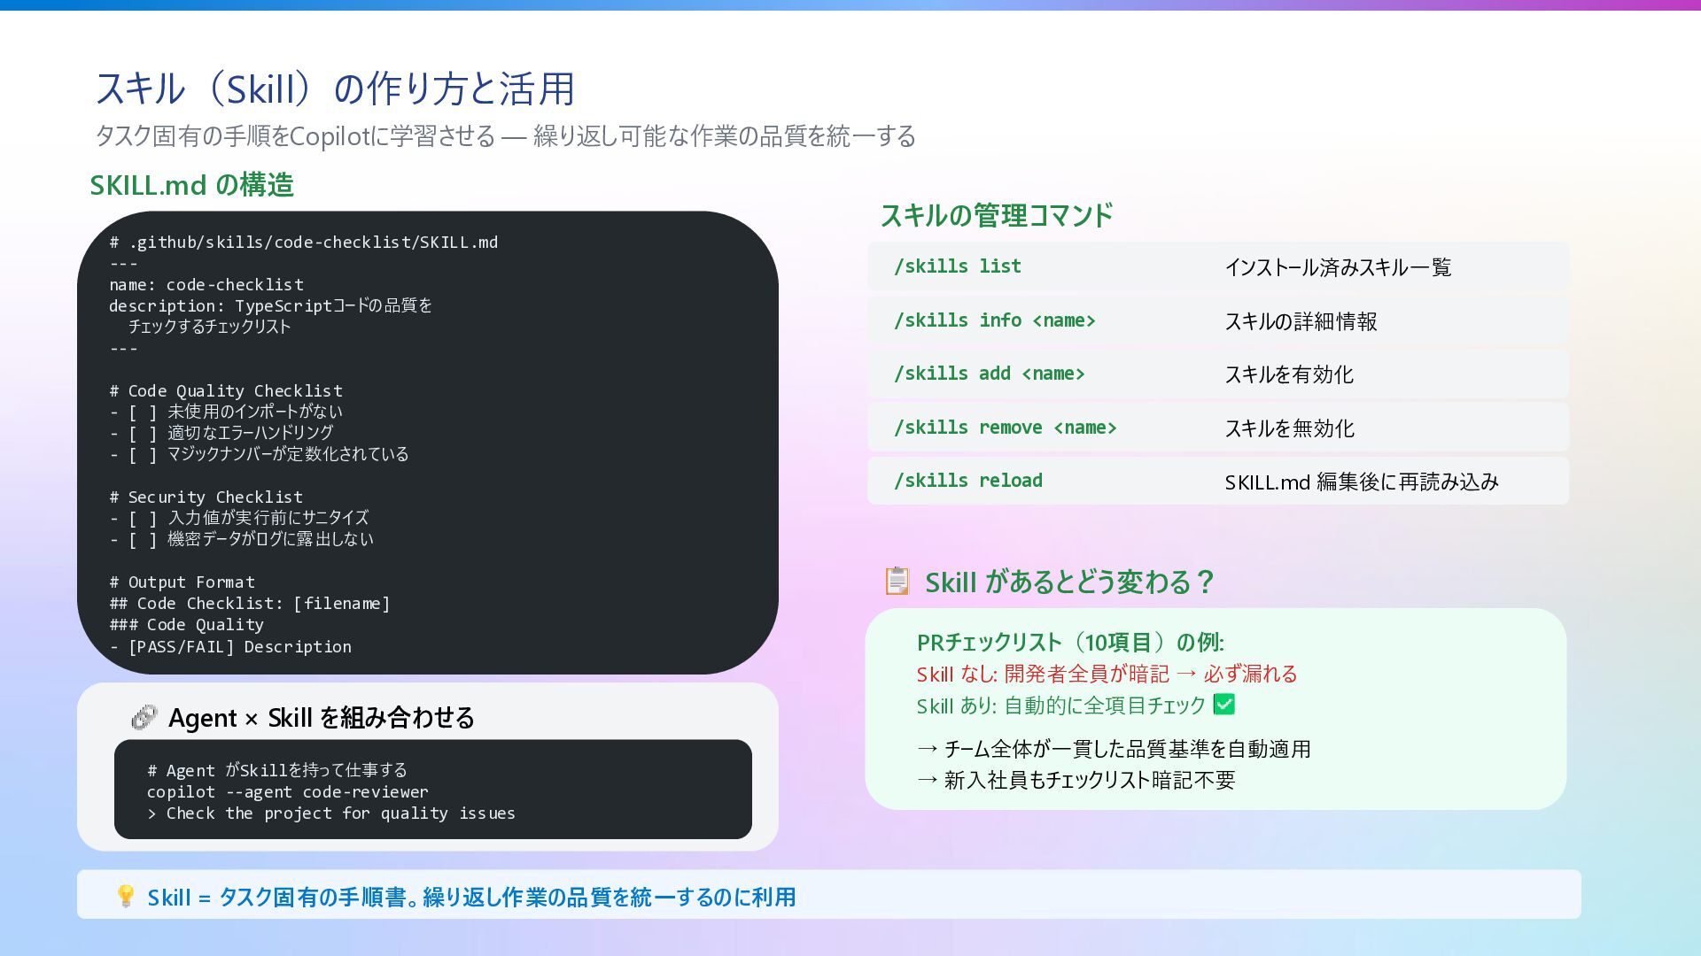Click the PRチェックリスト（10項目）の例 label

pos(1069,642)
